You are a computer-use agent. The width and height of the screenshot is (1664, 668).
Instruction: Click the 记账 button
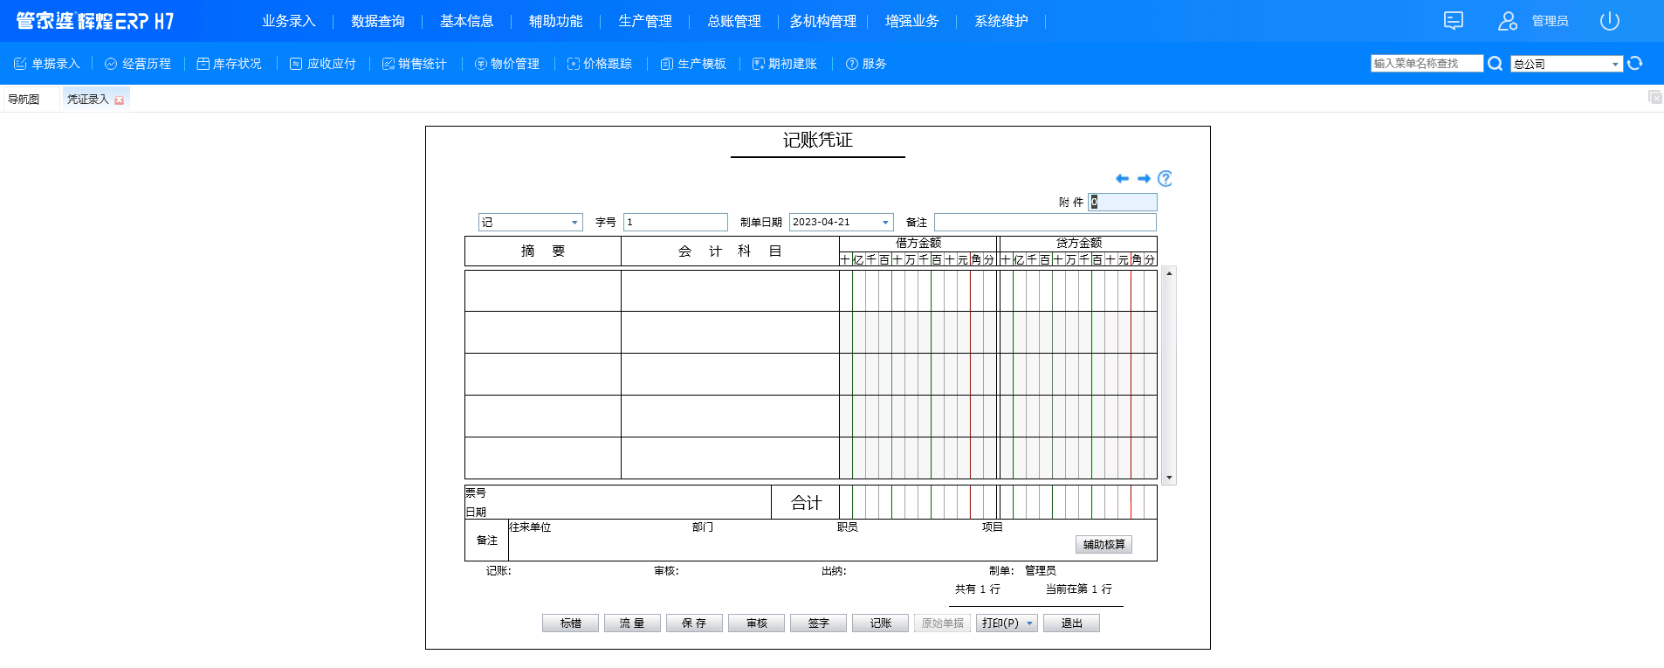(x=880, y=623)
